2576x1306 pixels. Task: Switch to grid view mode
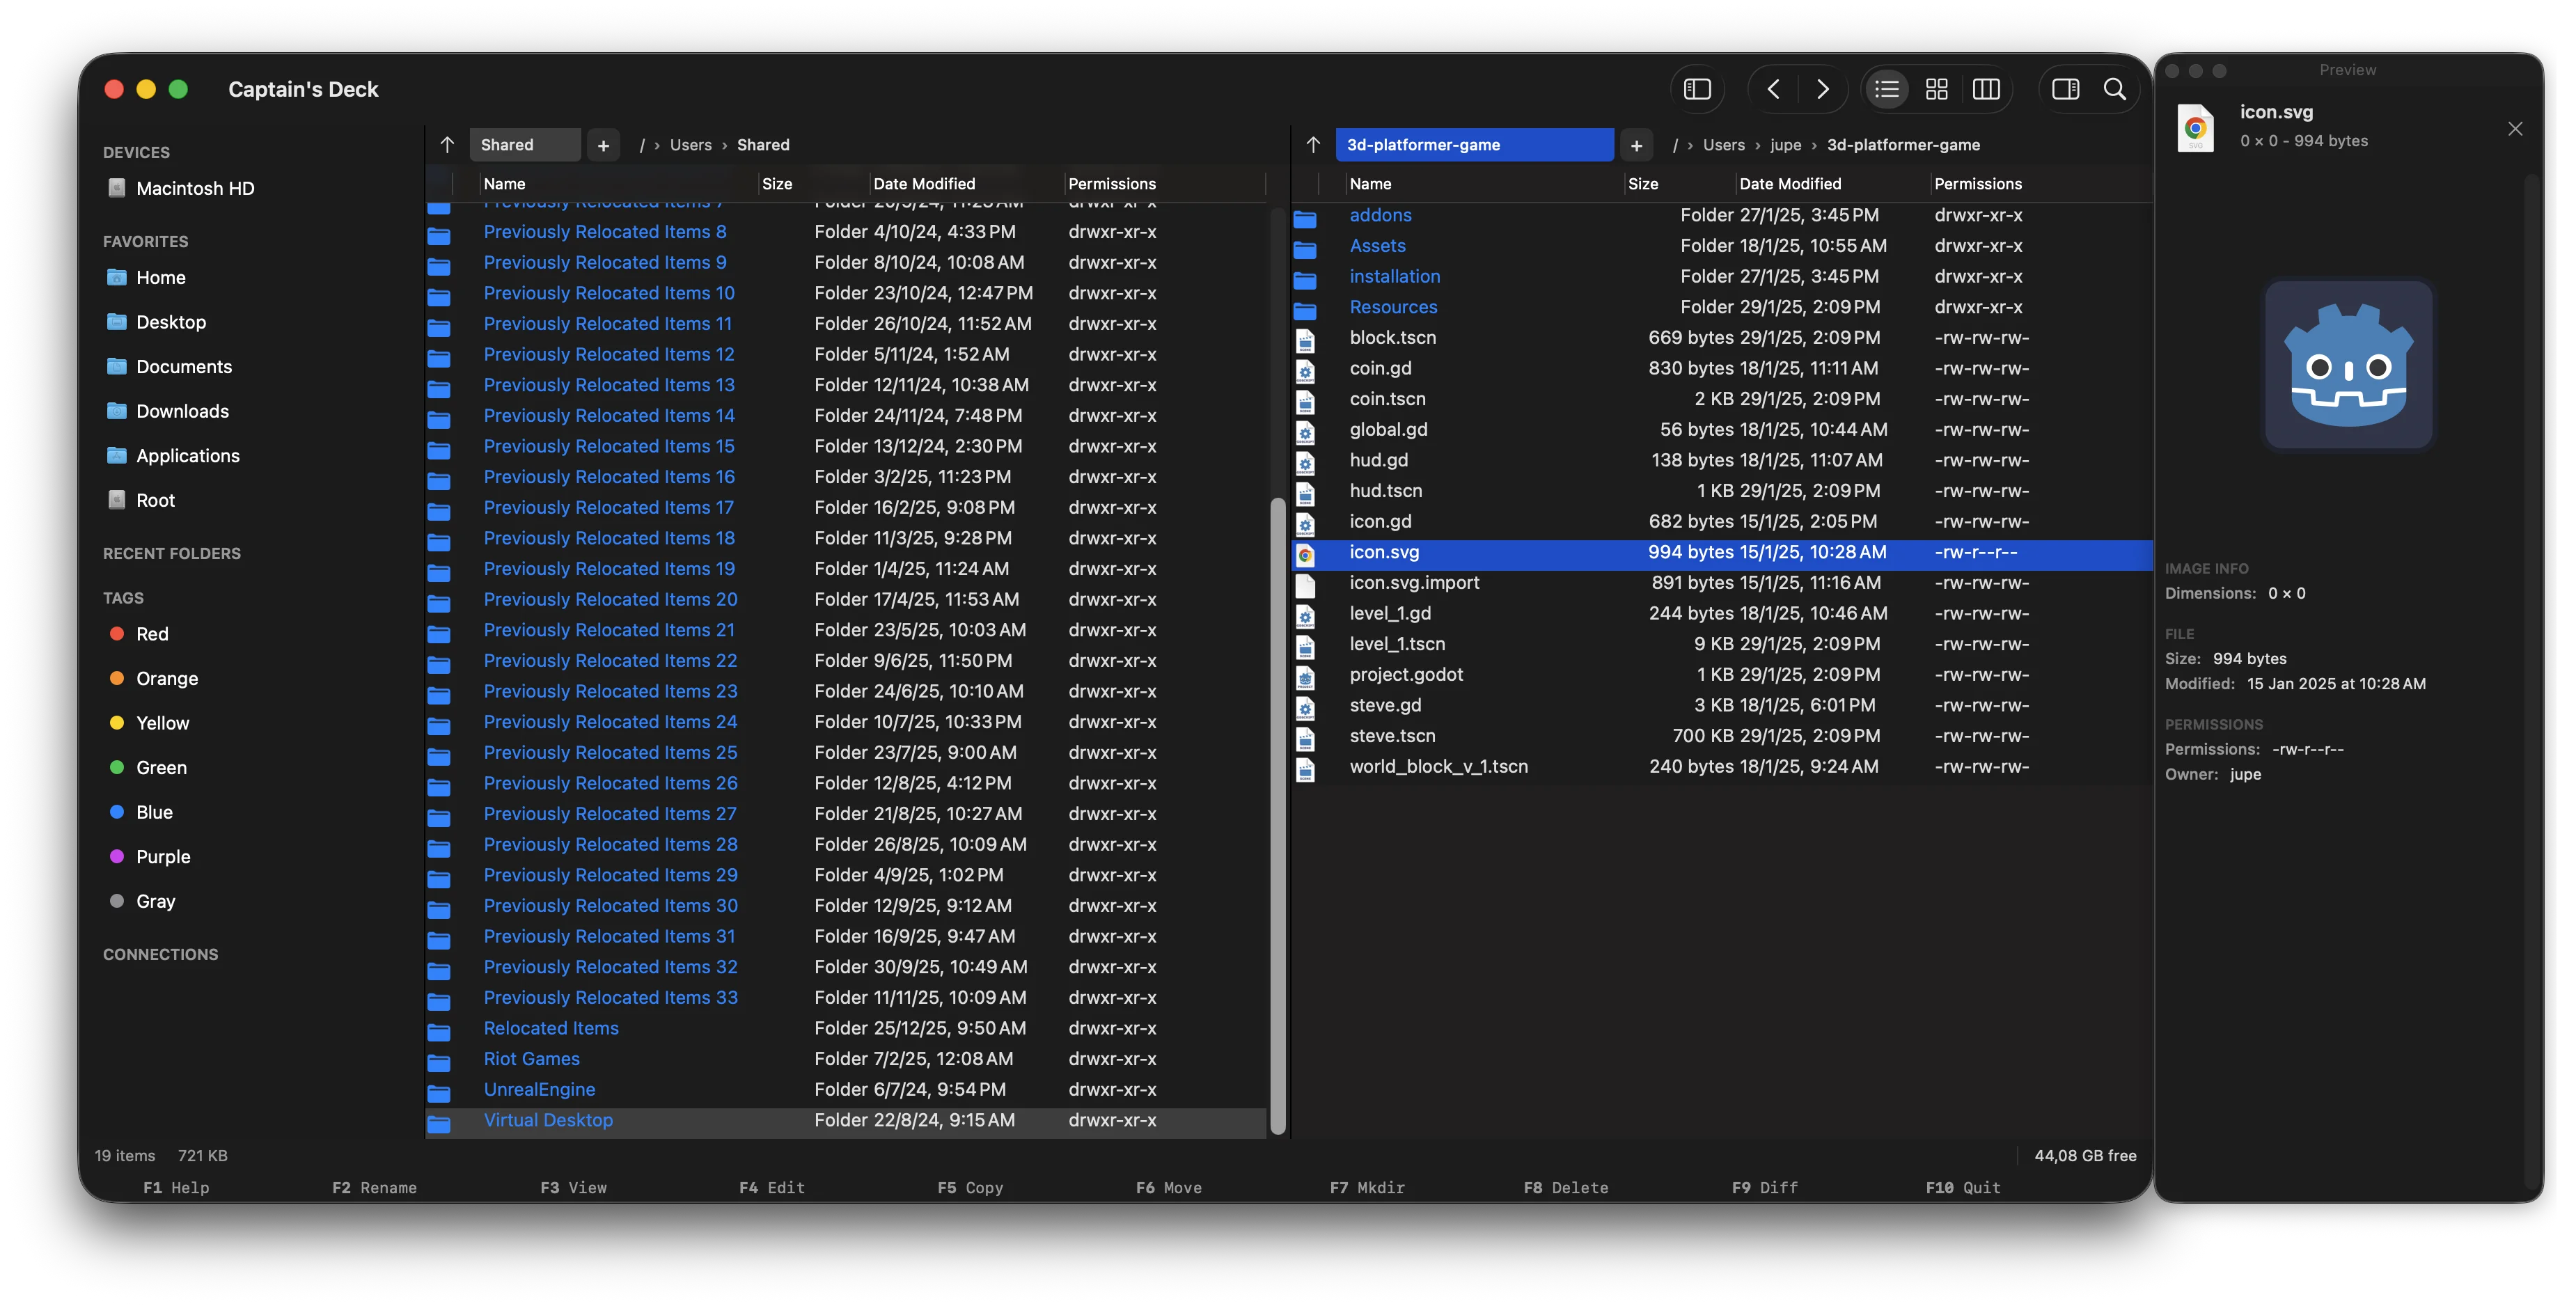pos(1937,88)
